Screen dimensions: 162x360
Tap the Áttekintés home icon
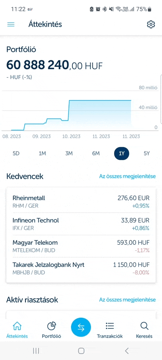coord(17,326)
